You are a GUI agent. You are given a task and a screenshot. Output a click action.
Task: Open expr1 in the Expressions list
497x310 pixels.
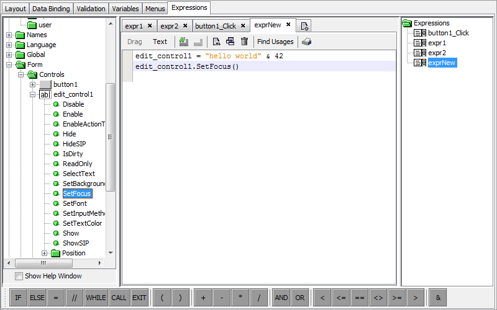(x=437, y=43)
